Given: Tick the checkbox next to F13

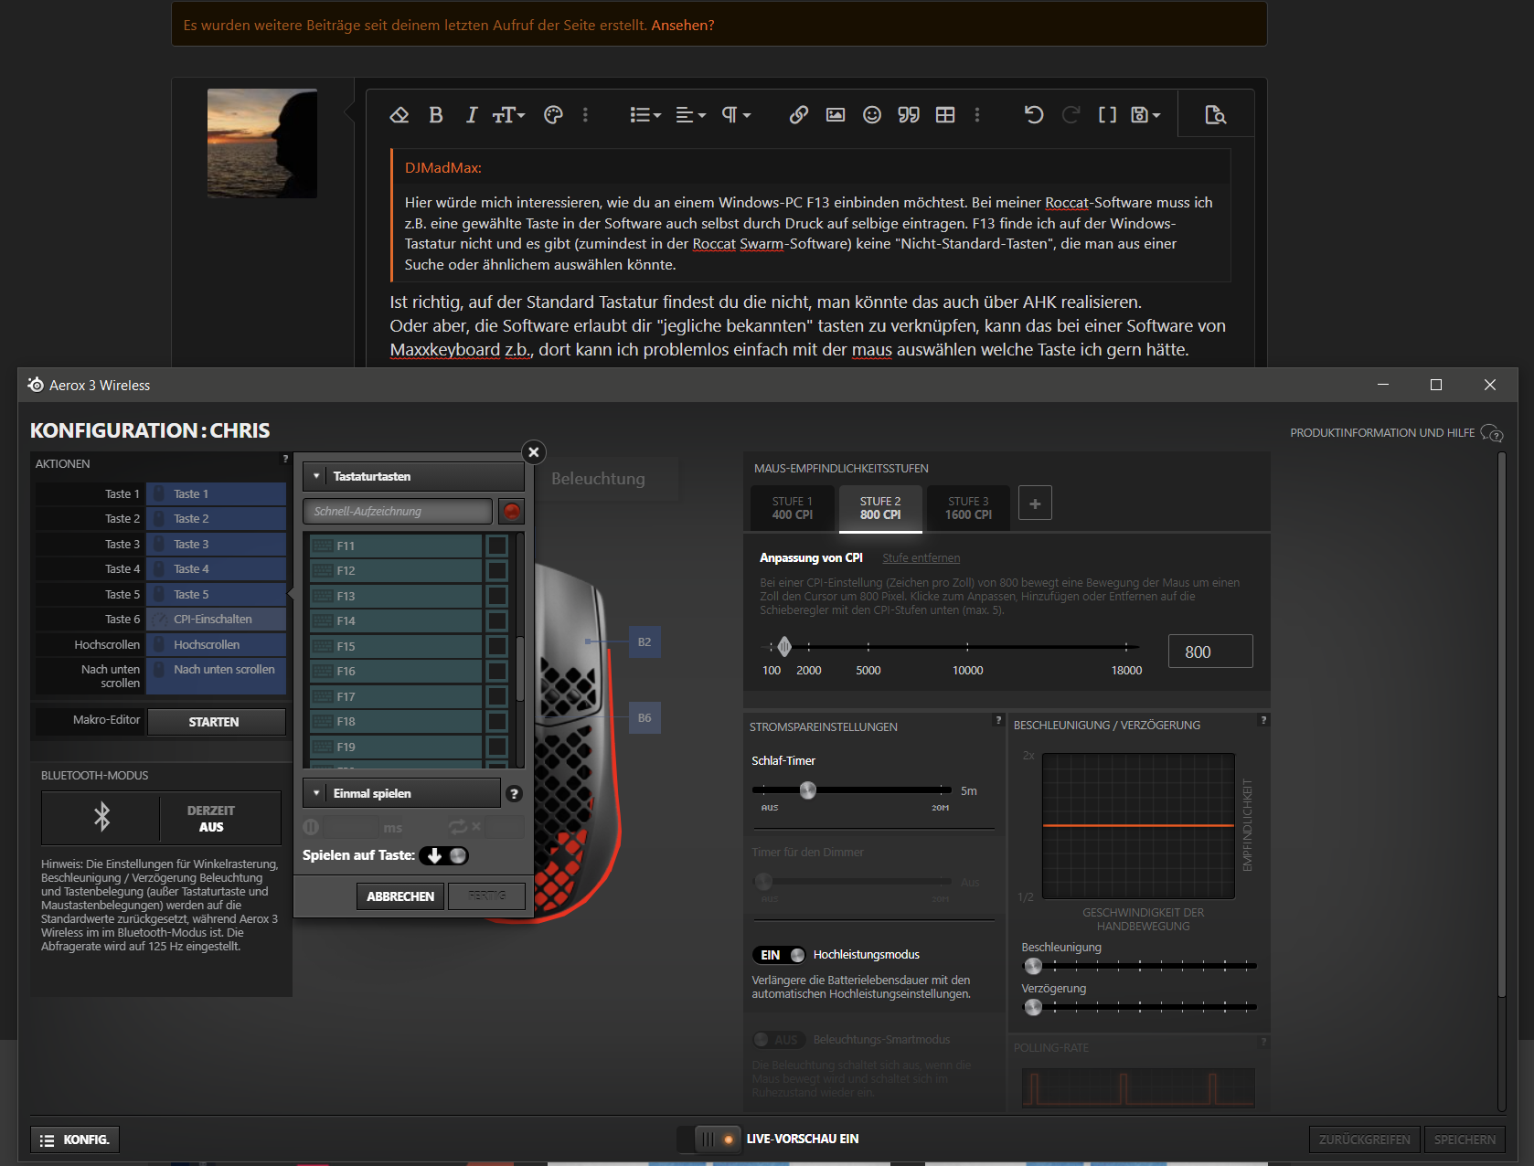Looking at the screenshot, I should 497,596.
